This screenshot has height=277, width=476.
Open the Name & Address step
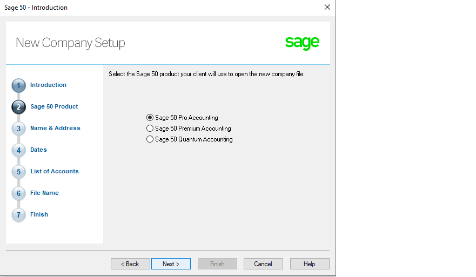55,128
